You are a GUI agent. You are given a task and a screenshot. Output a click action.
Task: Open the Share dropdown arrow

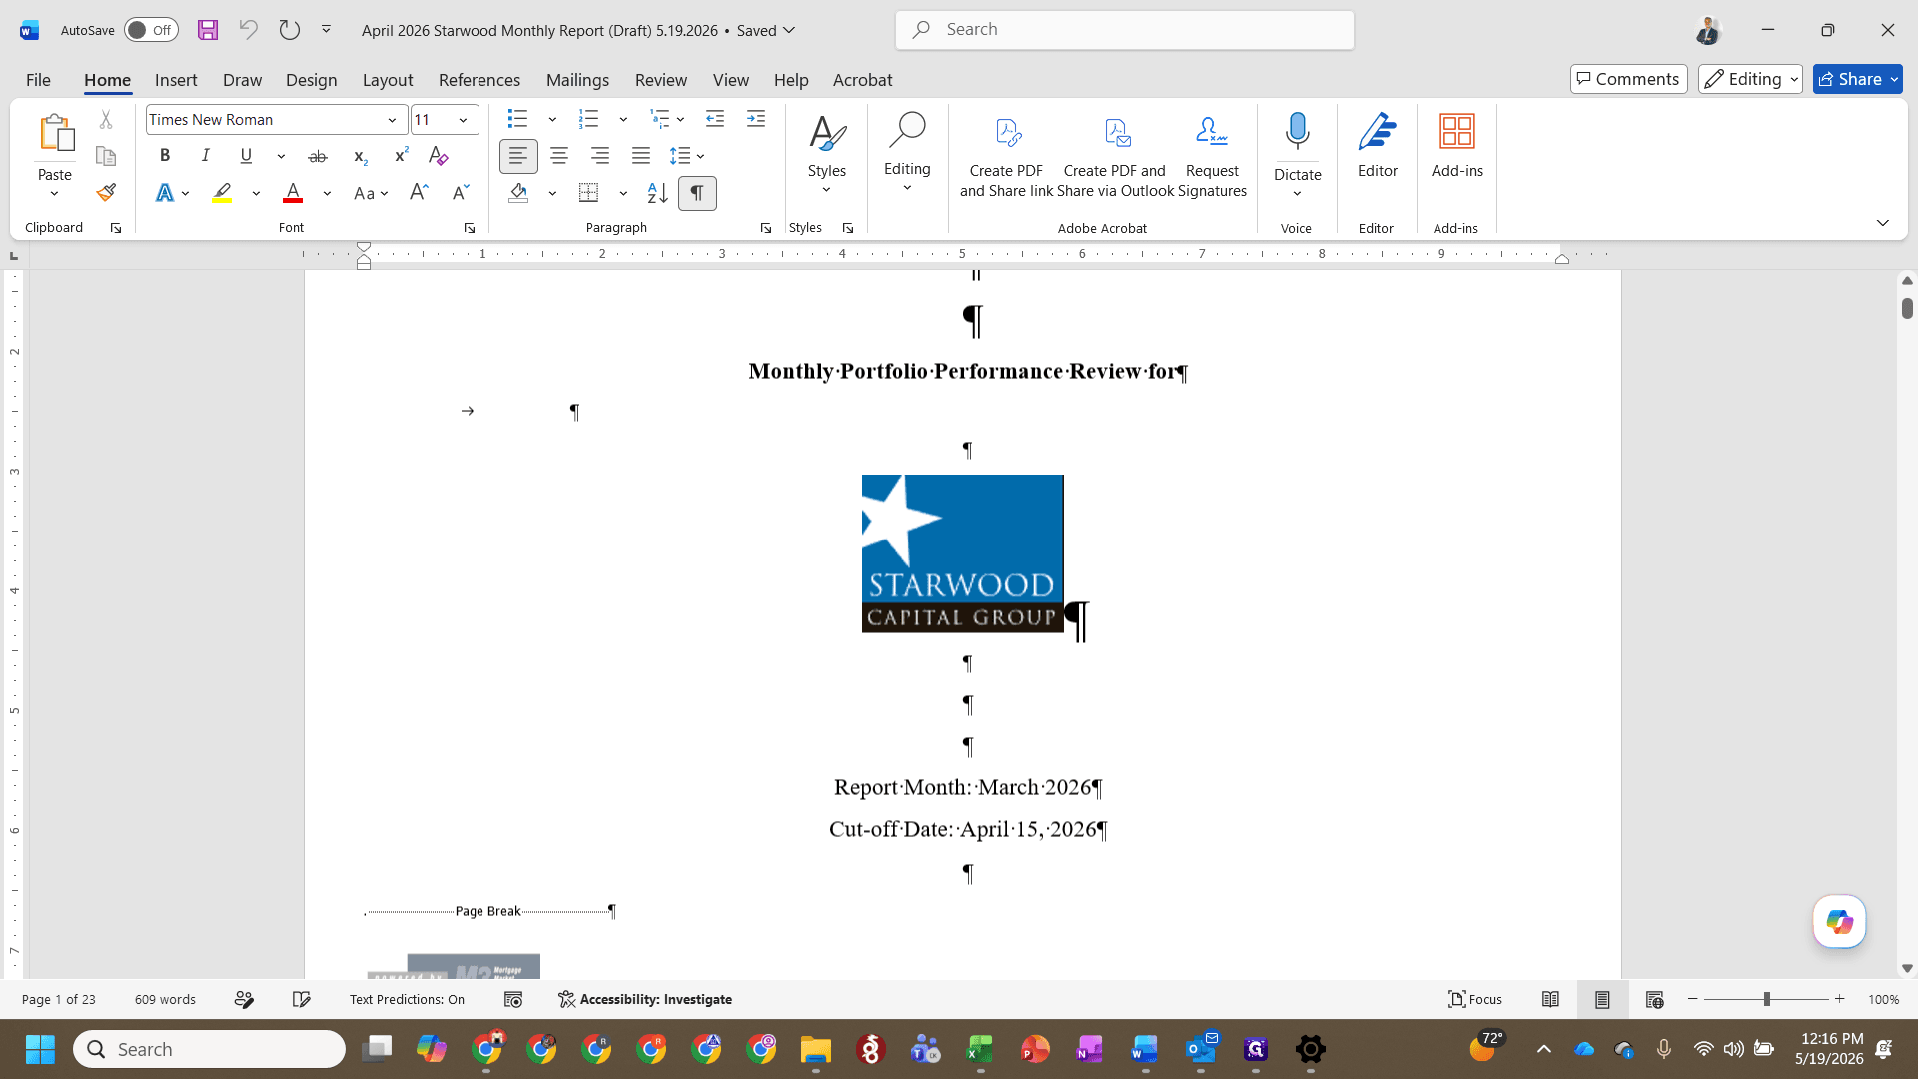(x=1894, y=79)
